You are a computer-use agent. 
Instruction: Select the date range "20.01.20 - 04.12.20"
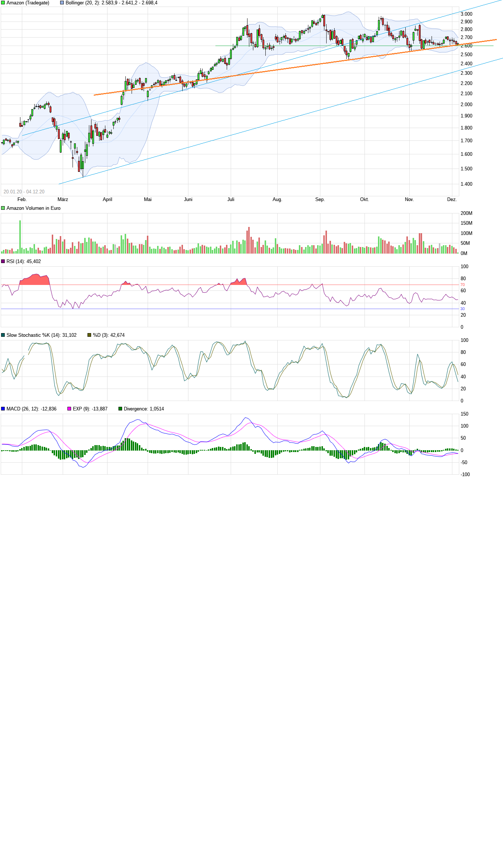(24, 192)
